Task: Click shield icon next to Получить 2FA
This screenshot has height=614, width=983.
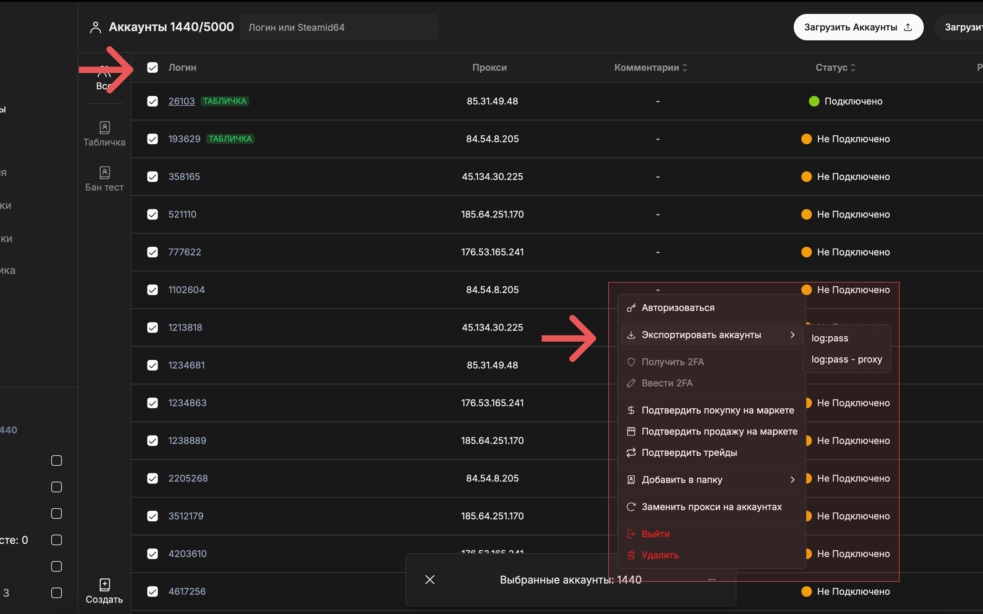Action: pos(631,362)
